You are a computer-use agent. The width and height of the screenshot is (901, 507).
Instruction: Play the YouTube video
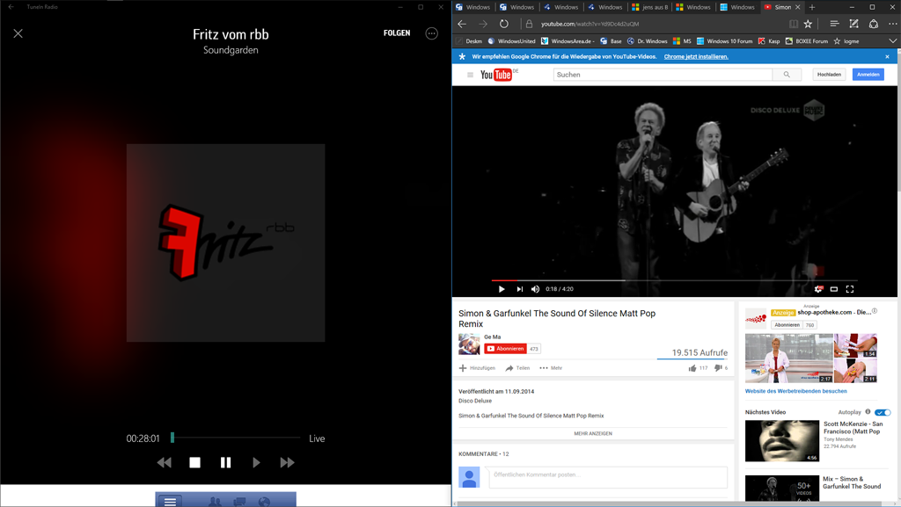pyautogui.click(x=502, y=289)
